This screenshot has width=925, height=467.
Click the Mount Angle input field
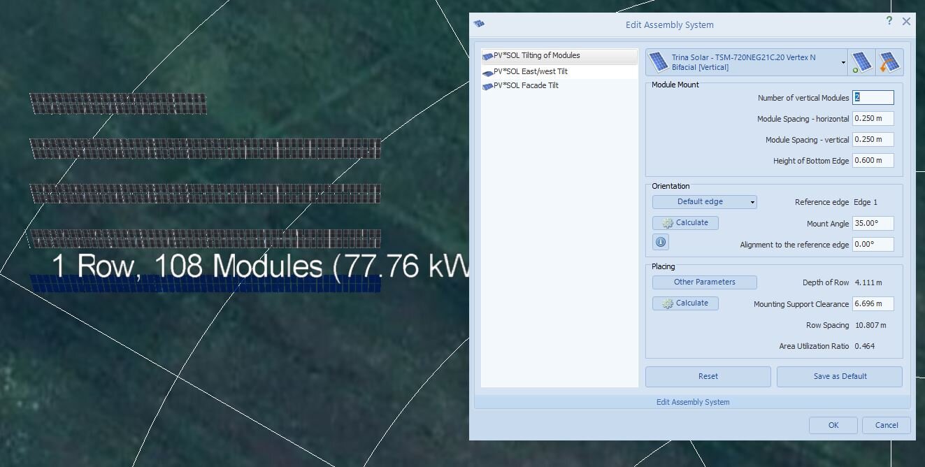(872, 224)
